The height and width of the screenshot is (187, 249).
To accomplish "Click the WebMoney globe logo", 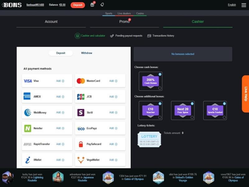I will tap(28, 112).
